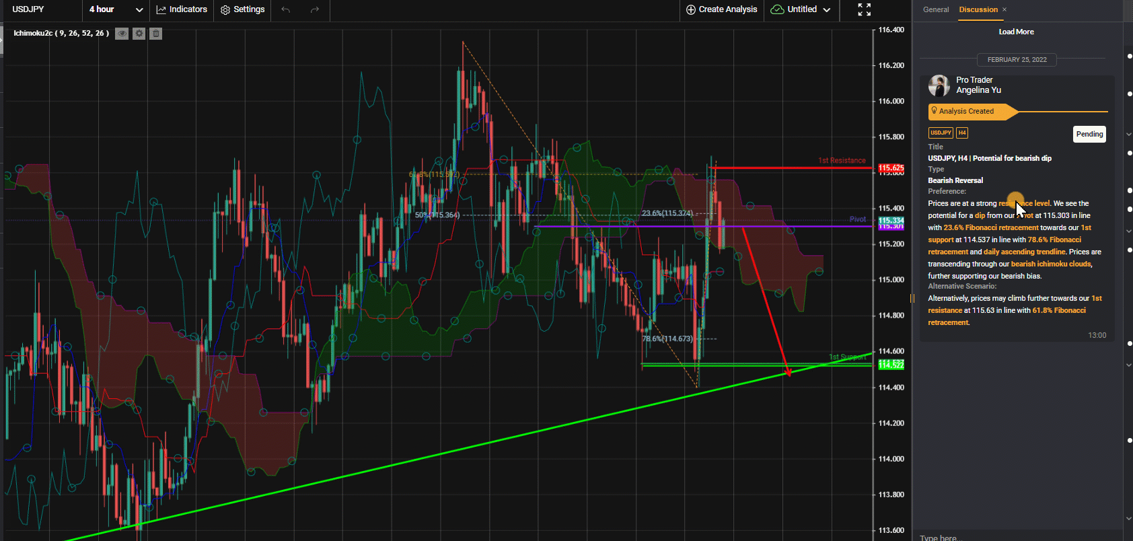Click the side panel divider handle

click(x=912, y=298)
